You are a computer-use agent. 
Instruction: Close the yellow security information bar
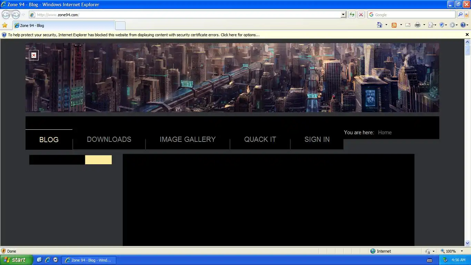tap(467, 35)
